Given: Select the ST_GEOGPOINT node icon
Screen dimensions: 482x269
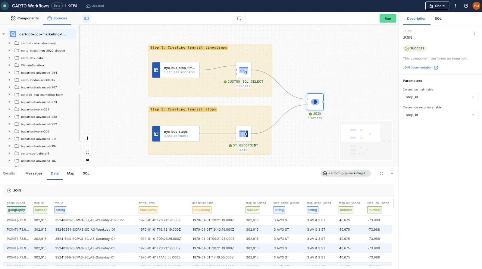Looking at the screenshot, I should 243,134.
